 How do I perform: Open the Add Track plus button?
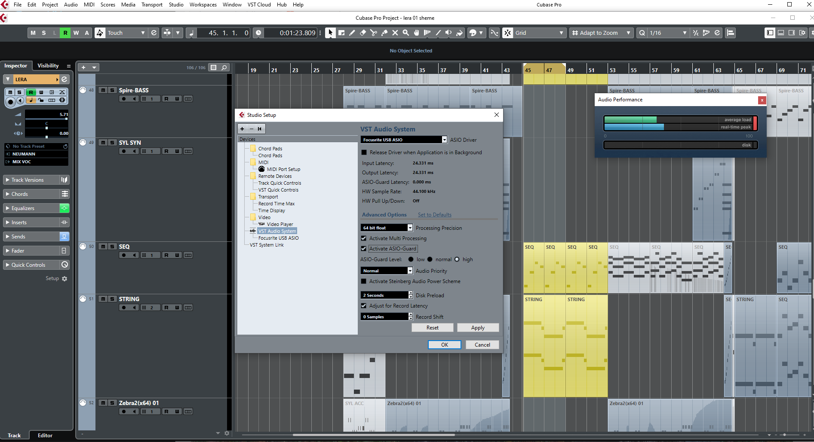[83, 67]
